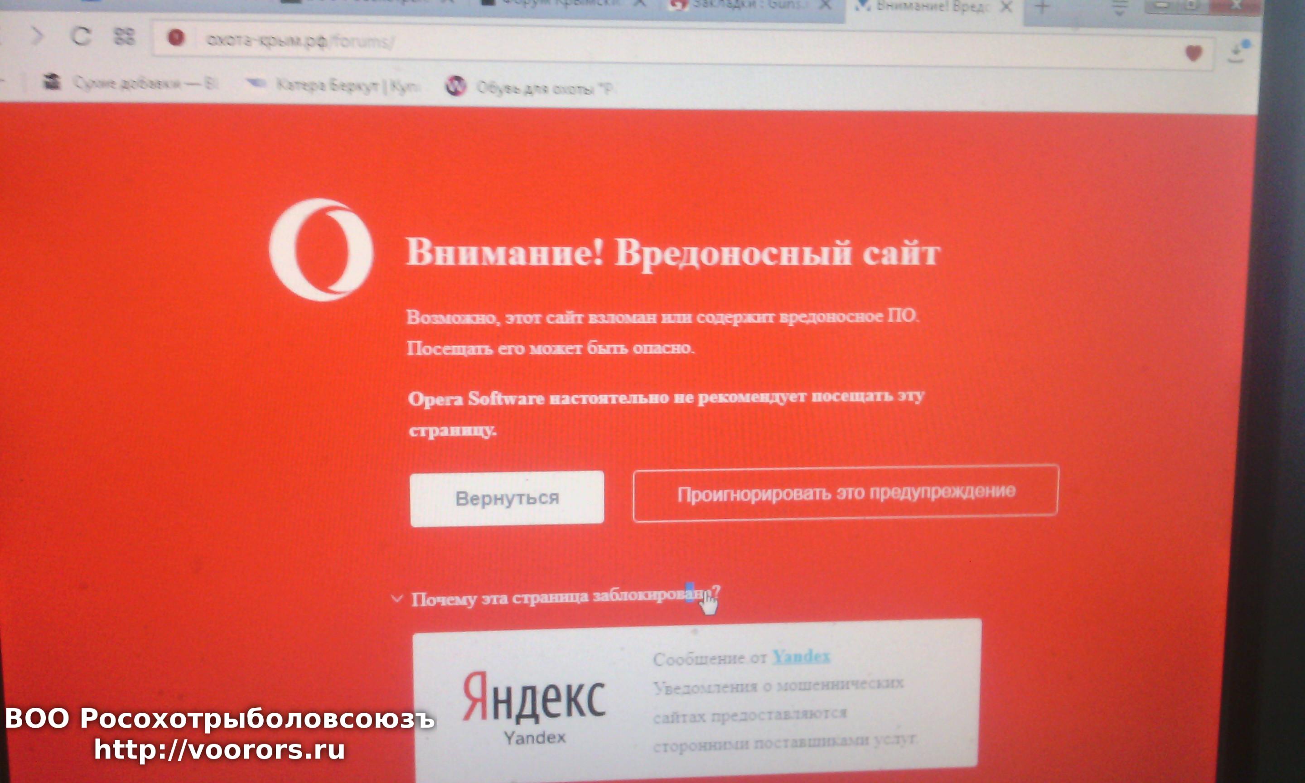Open the tab menu icon beside new tab
Viewport: 1305px width, 783px height.
[x=1119, y=8]
